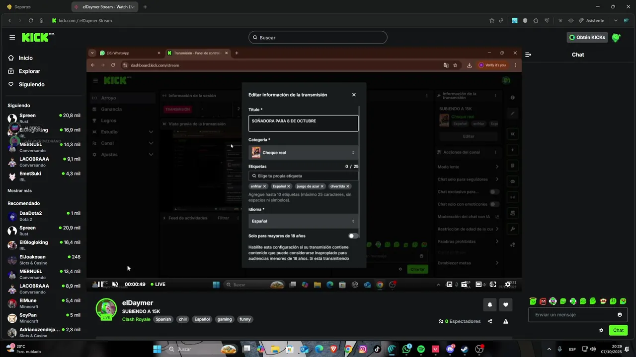Click the elDaymer channel name
Image resolution: width=636 pixels, height=357 pixels.
click(x=138, y=303)
